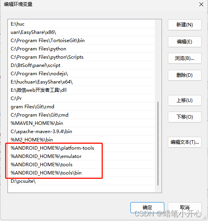Select the %ANDROID_HOME%\emulator entry
Viewport: 208px width, 221px height.
pyautogui.click(x=82, y=156)
